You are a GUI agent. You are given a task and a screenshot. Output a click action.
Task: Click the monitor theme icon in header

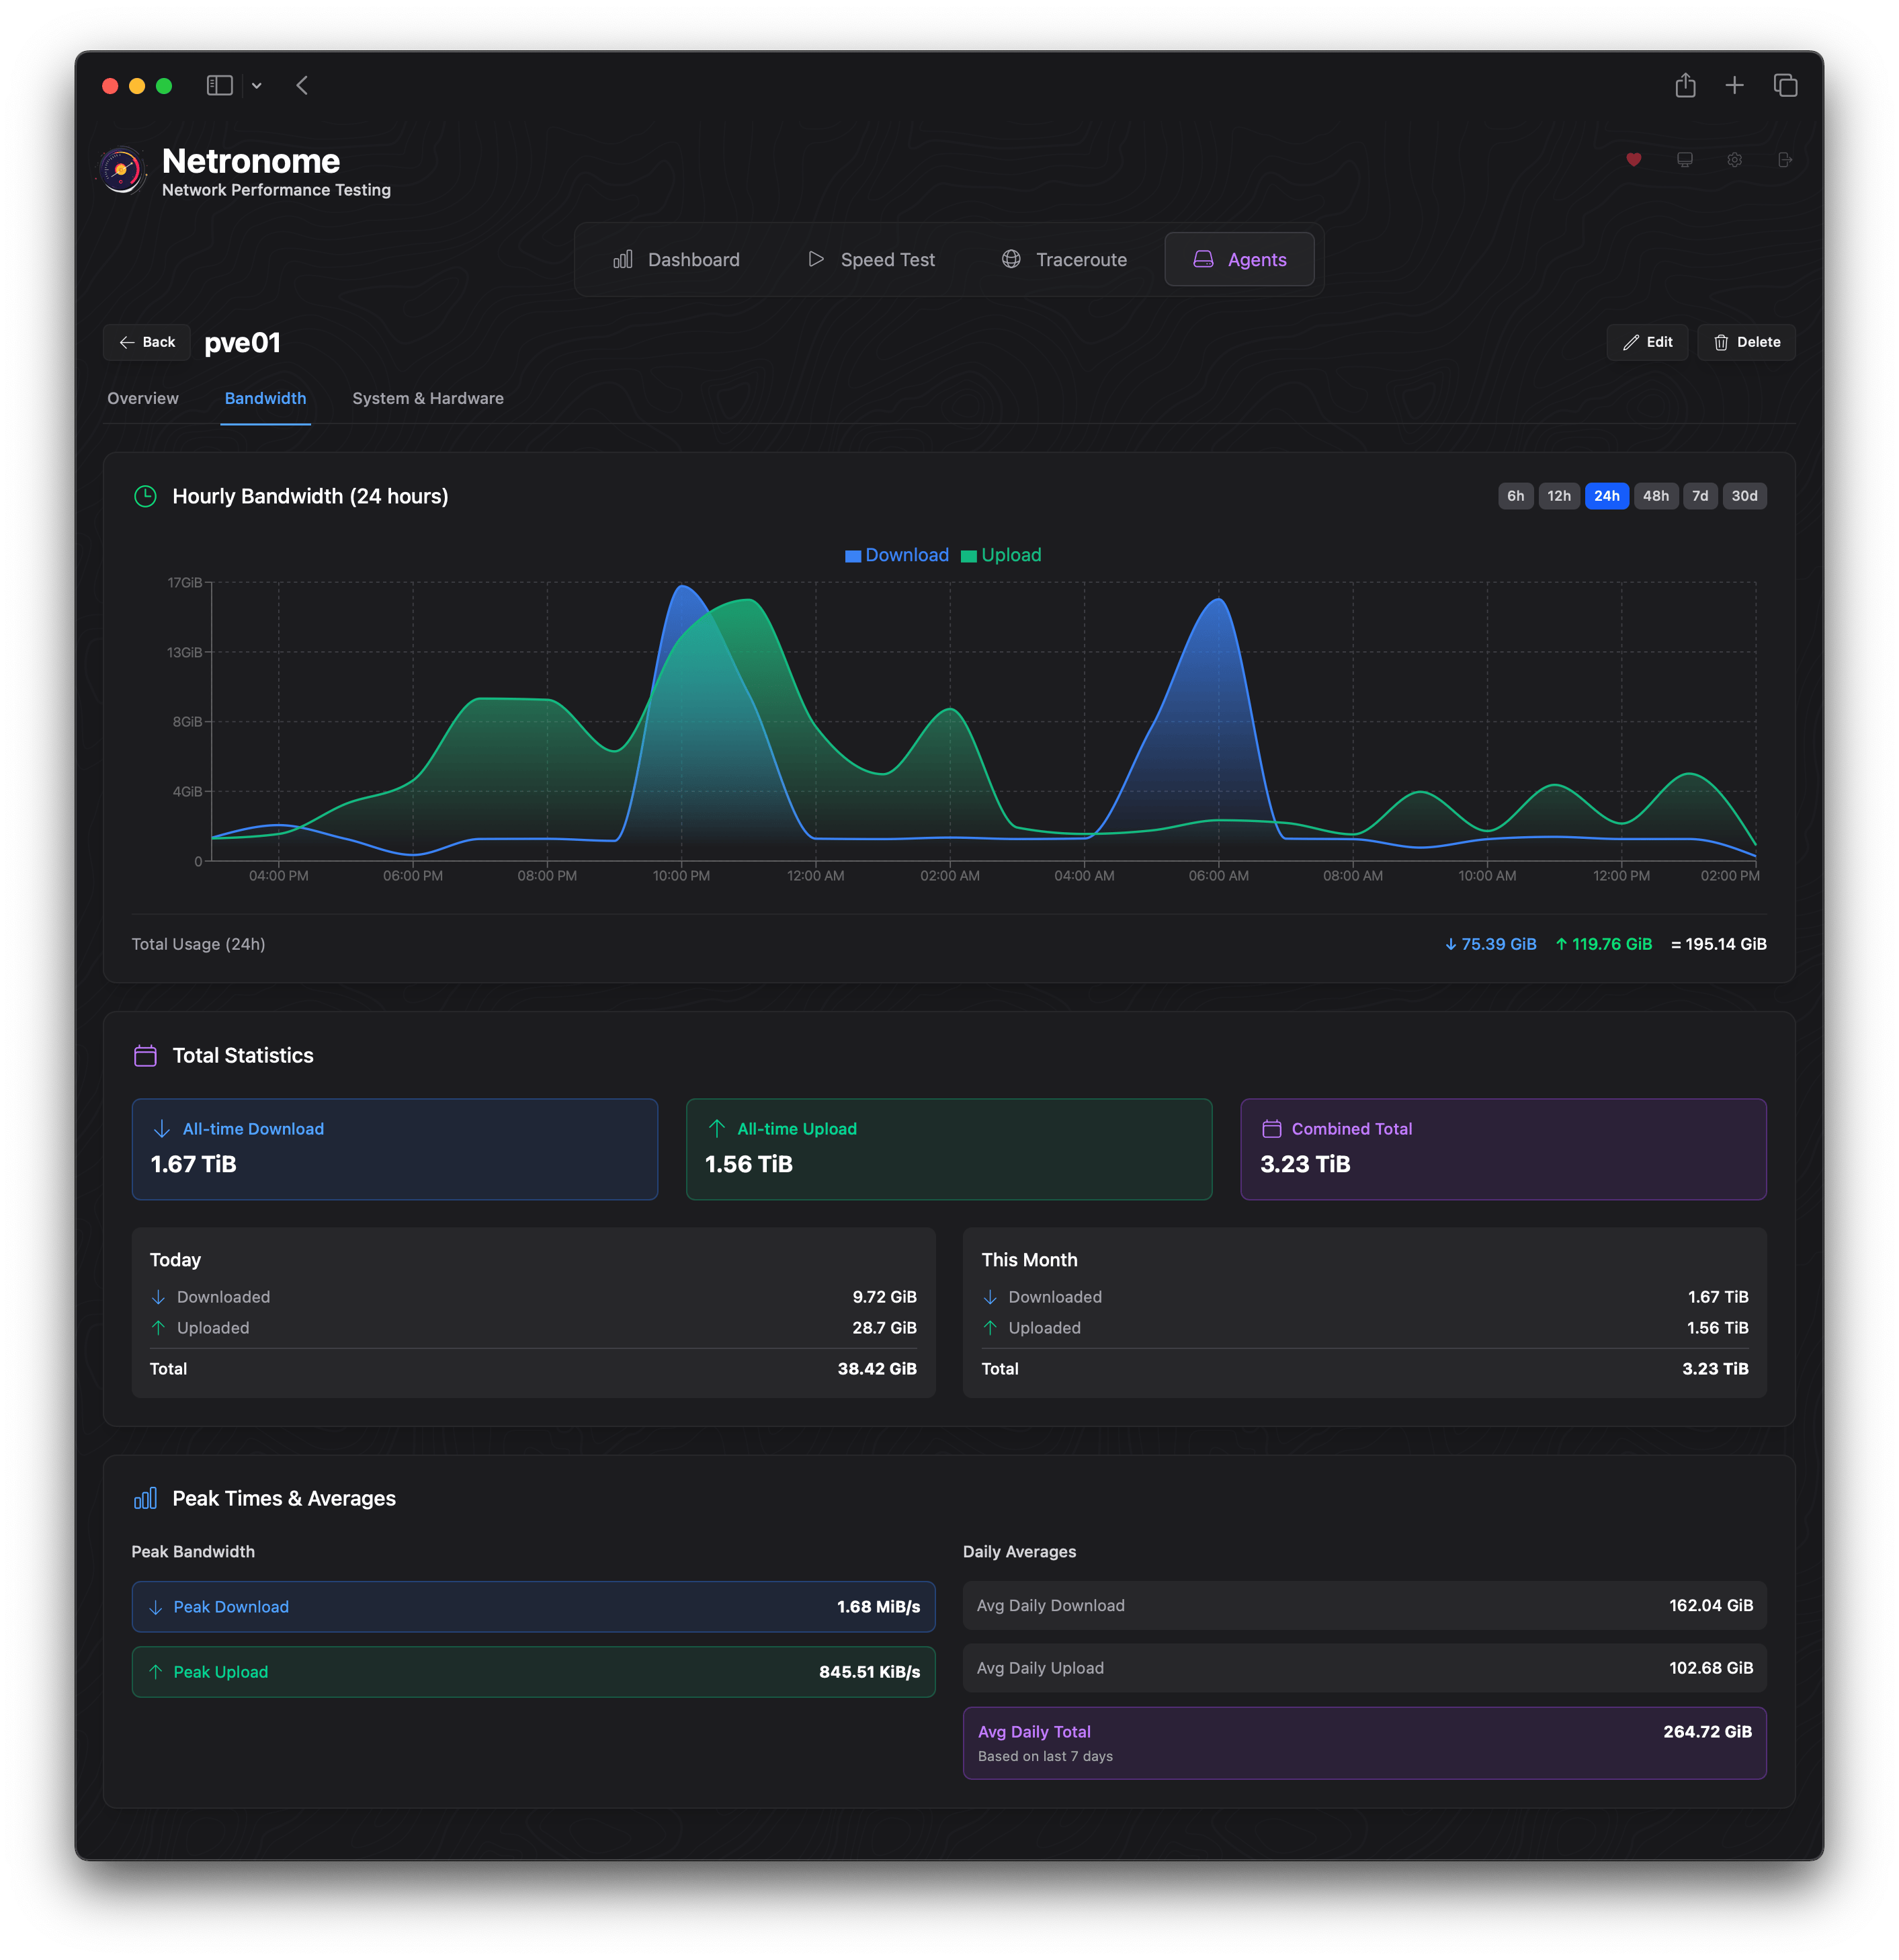click(x=1684, y=159)
